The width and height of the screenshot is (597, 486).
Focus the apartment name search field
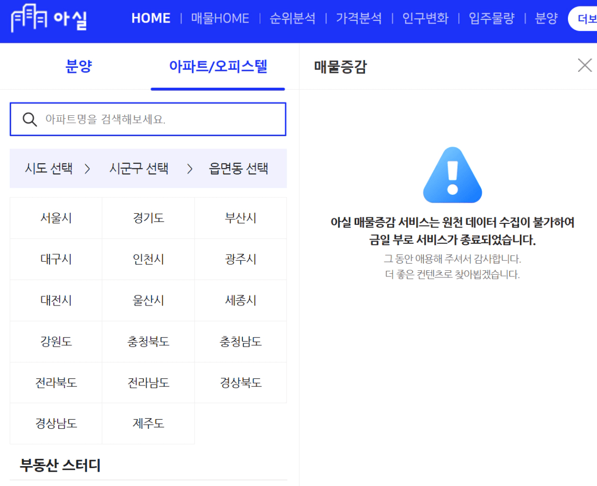[x=148, y=119]
